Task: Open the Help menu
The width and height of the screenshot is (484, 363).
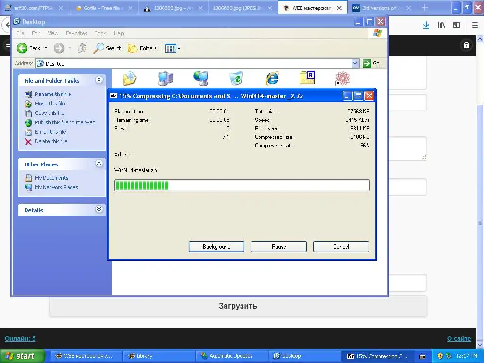Action: 119,33
